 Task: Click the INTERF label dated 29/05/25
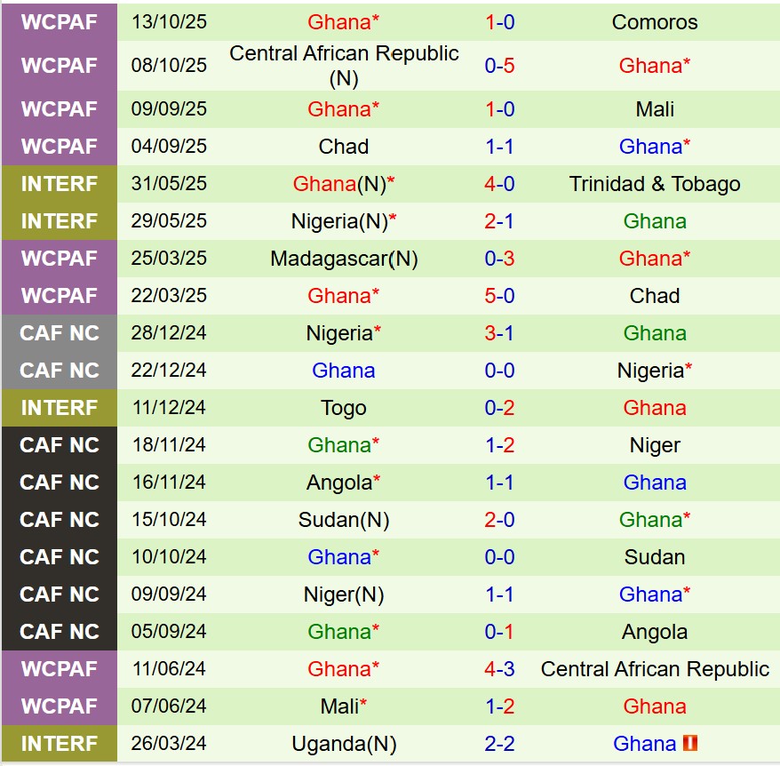point(60,221)
